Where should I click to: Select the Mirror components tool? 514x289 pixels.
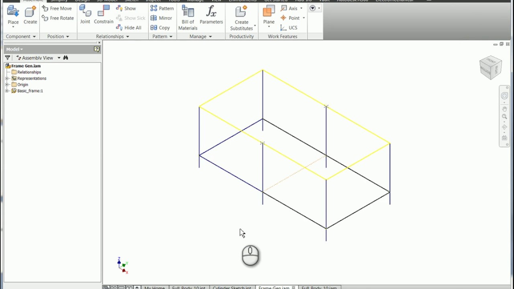pos(161,18)
